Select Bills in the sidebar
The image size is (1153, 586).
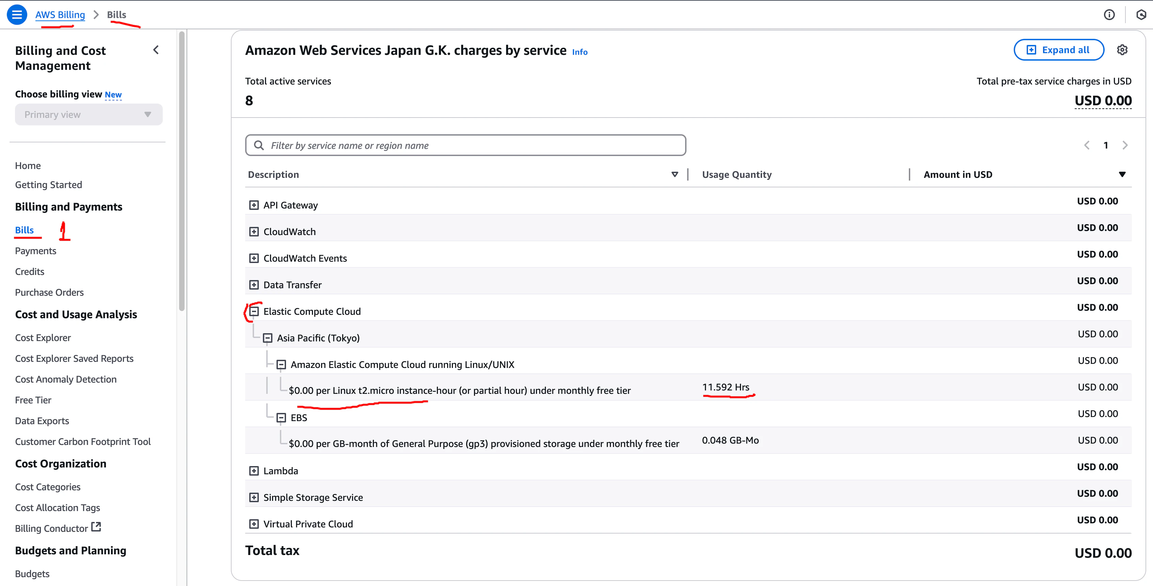(x=25, y=230)
